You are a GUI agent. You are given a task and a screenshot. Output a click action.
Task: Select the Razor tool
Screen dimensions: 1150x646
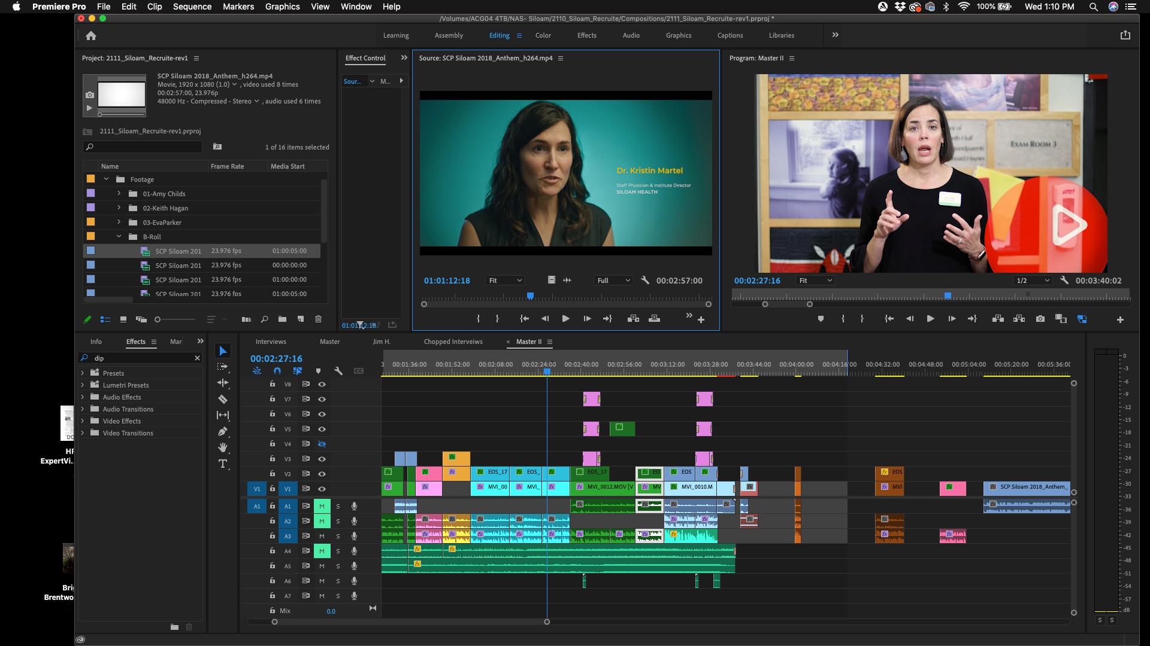pos(223,399)
